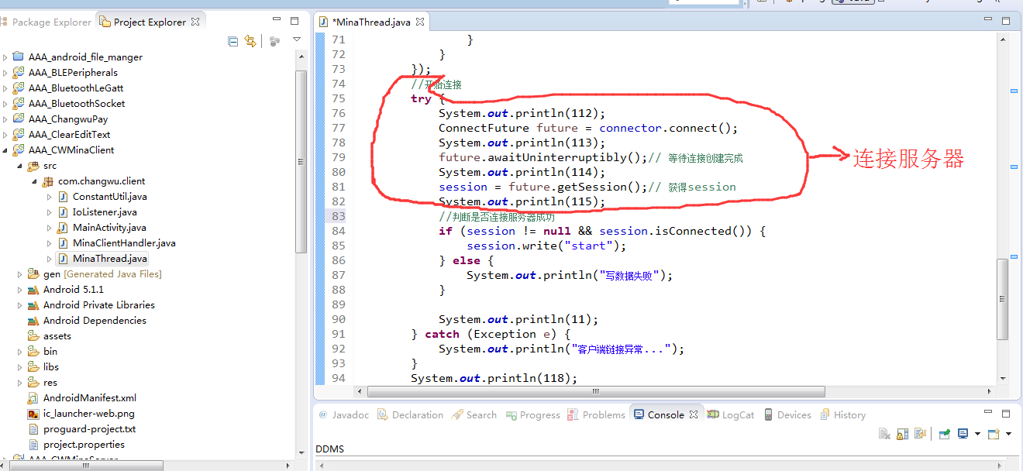Toggle Link with Editor in Project Explorer
Screen dimensions: 1023x471
click(250, 41)
